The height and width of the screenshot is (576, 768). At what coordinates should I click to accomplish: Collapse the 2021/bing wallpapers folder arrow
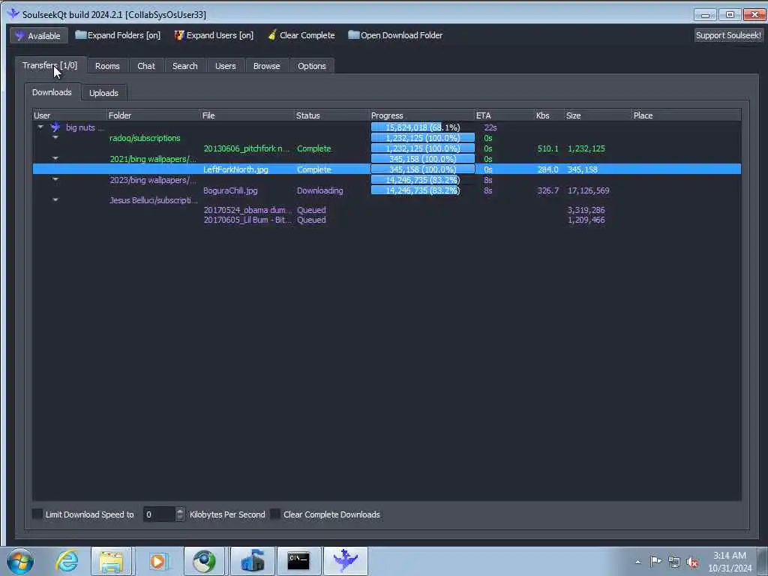[55, 158]
